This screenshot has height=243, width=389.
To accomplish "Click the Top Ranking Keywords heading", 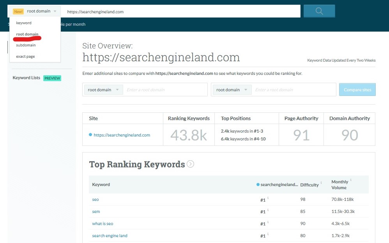I will tap(137, 164).
